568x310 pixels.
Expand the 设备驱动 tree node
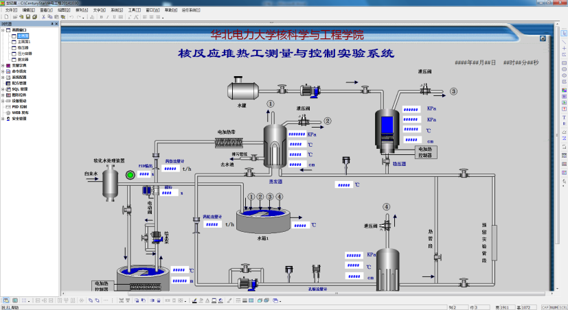(3, 101)
